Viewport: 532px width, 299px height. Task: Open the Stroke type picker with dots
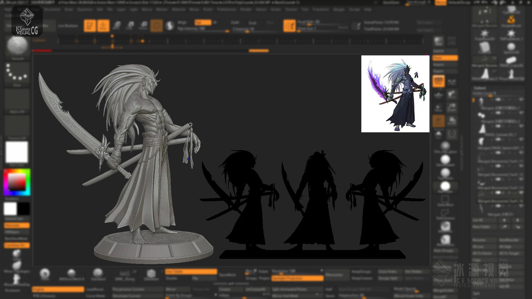tap(17, 74)
